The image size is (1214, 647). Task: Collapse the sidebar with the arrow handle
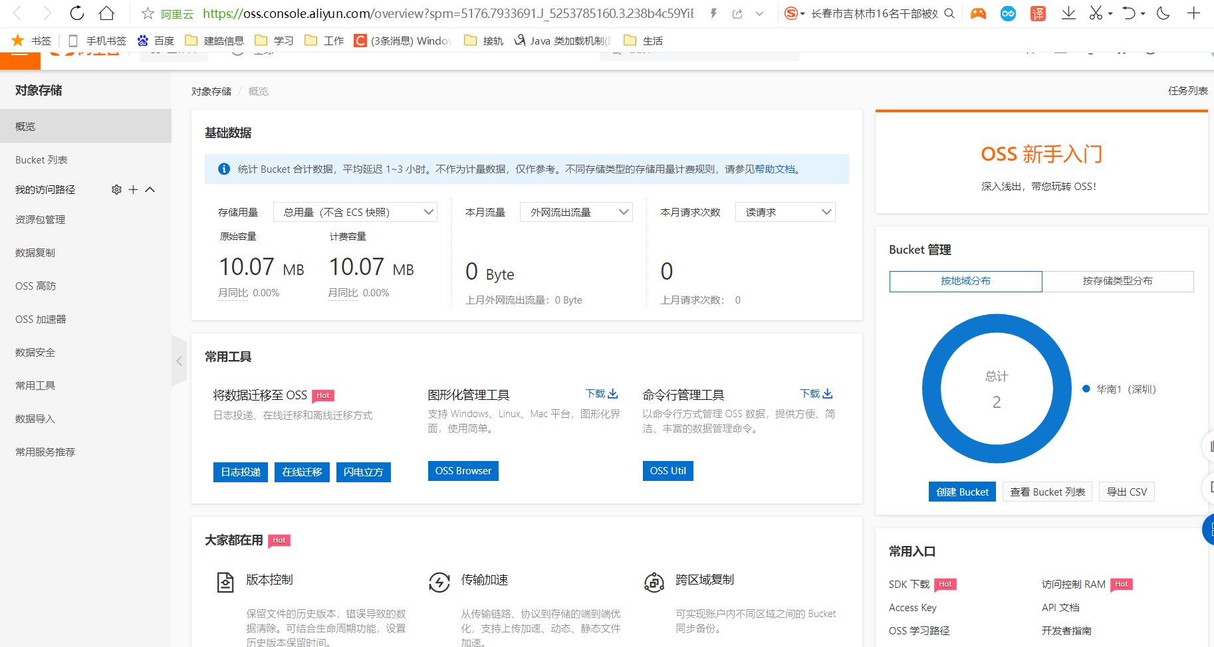point(179,361)
